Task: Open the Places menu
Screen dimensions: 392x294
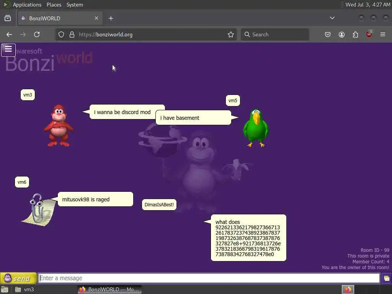Action: tap(54, 5)
